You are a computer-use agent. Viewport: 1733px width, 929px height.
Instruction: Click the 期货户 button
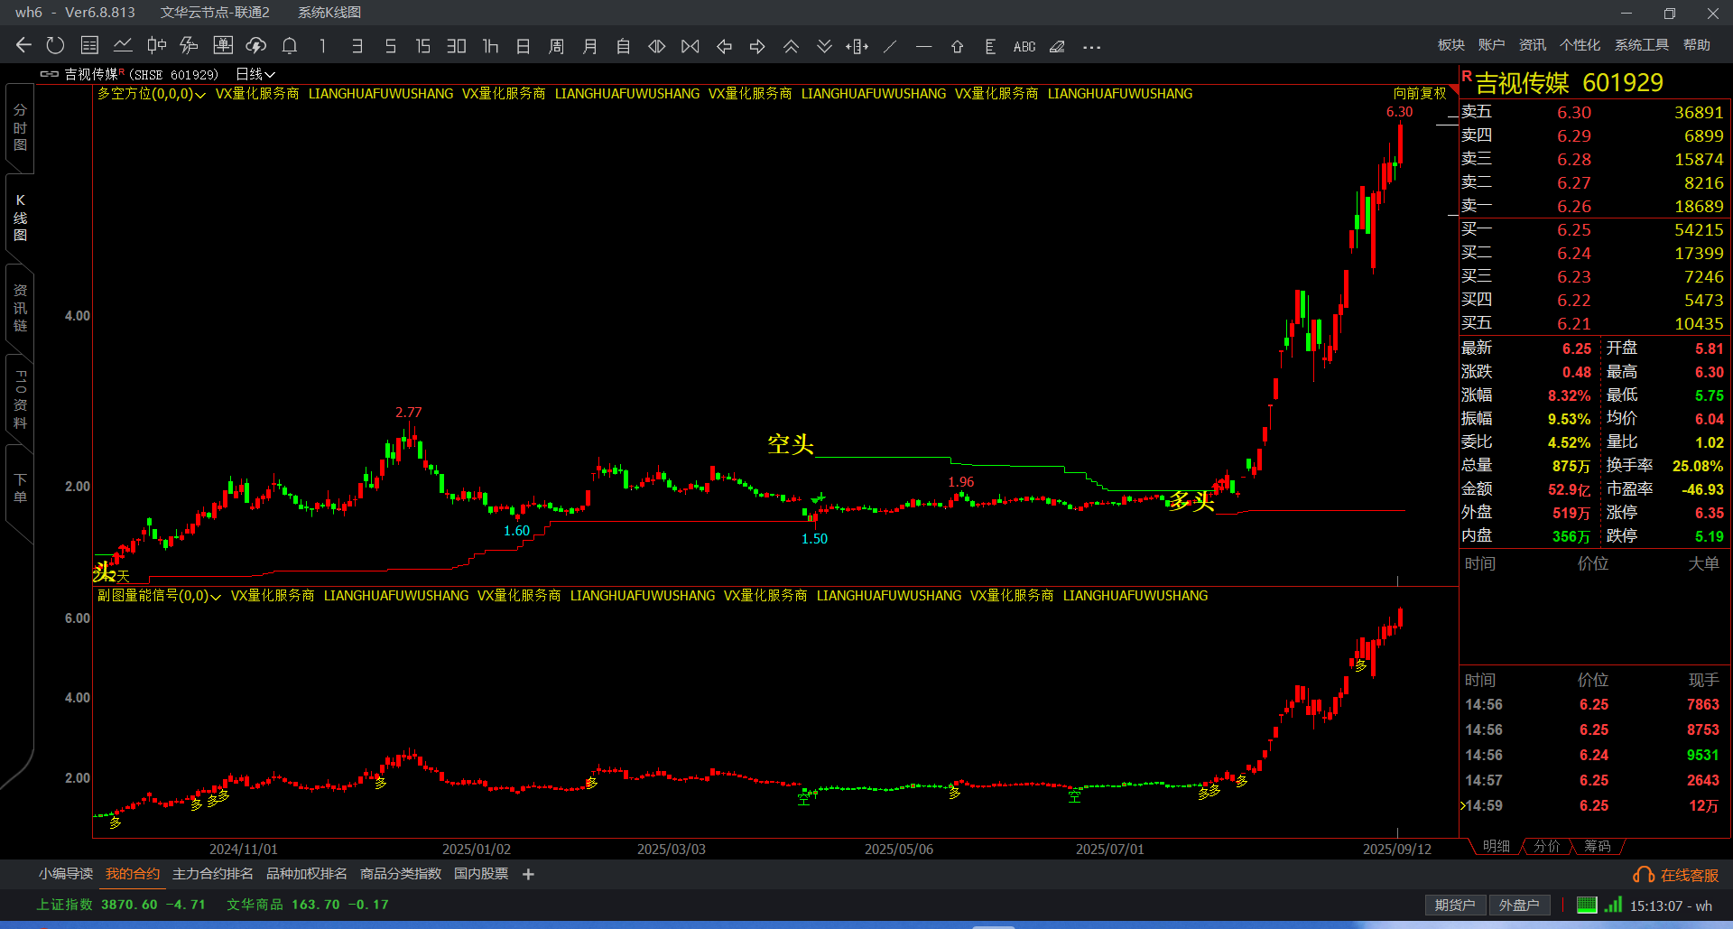[x=1455, y=905]
